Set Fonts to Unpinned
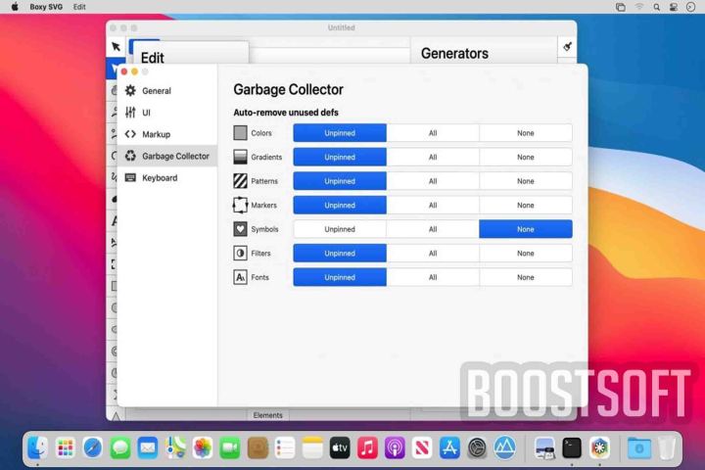705x470 pixels. [340, 277]
